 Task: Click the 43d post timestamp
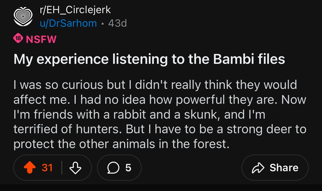coord(118,23)
